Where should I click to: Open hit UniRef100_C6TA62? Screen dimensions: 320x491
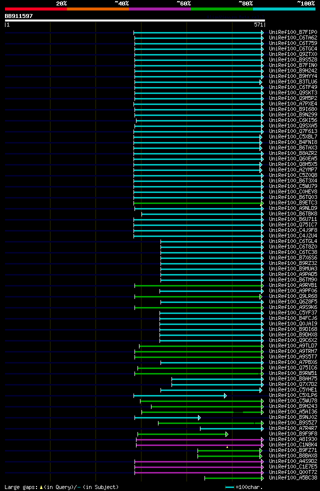click(293, 38)
